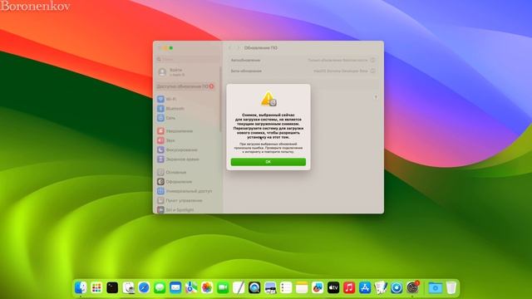532x299 pixels.
Task: Open Оформление appearance settings
Action: [175, 182]
